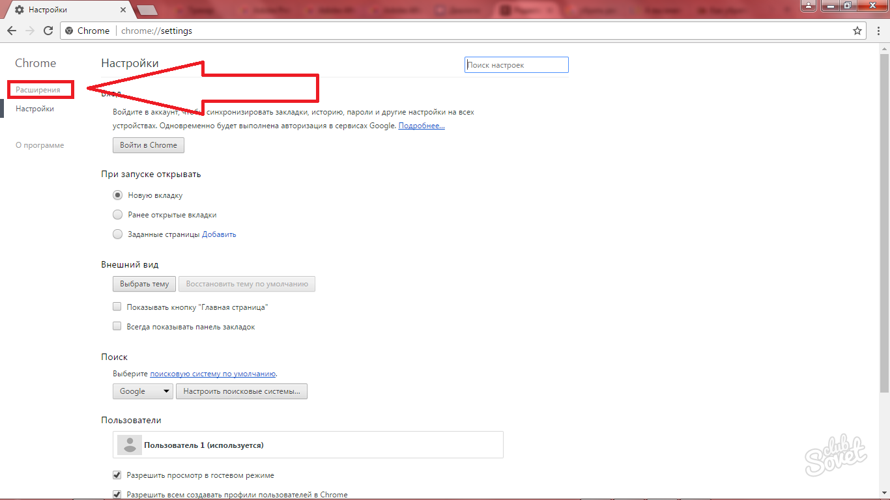Open Расширения in the left sidebar
This screenshot has height=500, width=890.
pos(38,90)
